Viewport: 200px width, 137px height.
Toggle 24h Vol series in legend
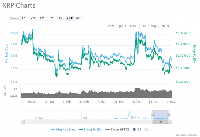pos(141,129)
